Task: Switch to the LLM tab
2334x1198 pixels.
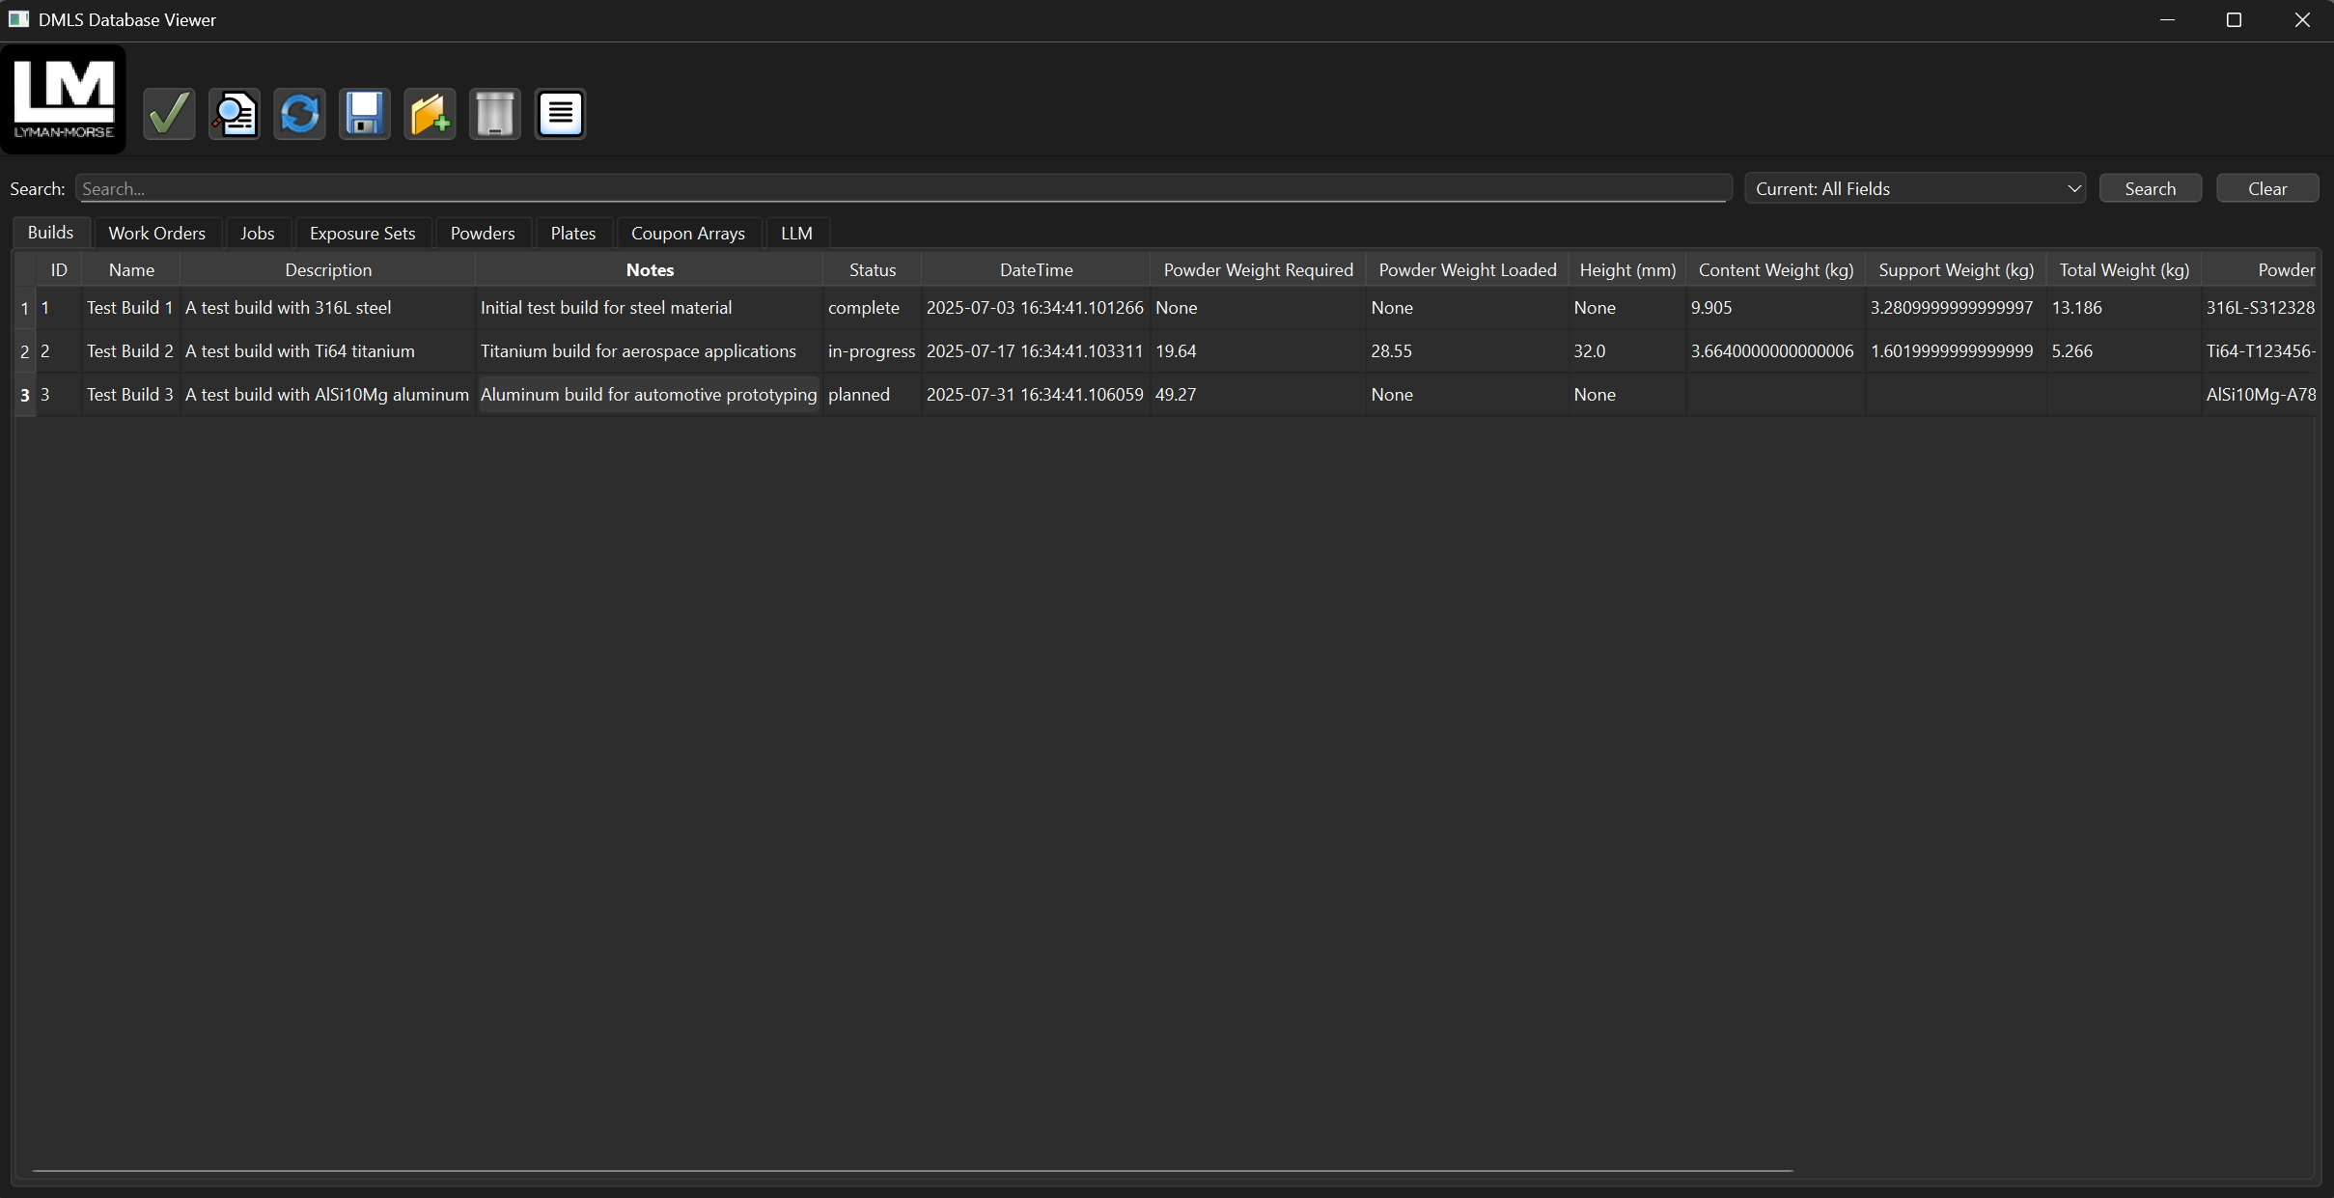Action: tap(796, 233)
